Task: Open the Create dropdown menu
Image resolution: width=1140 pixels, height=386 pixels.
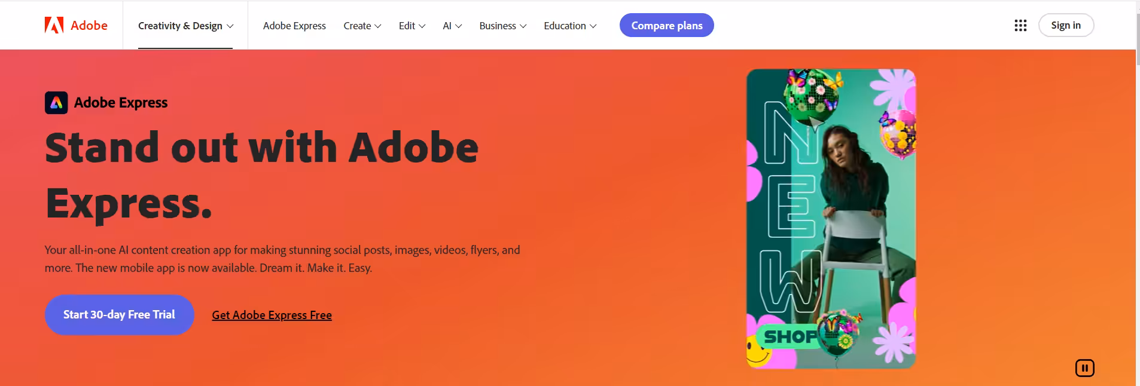Action: [x=362, y=26]
